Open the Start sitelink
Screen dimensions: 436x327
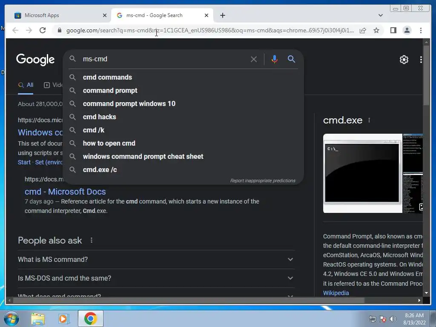coord(24,162)
